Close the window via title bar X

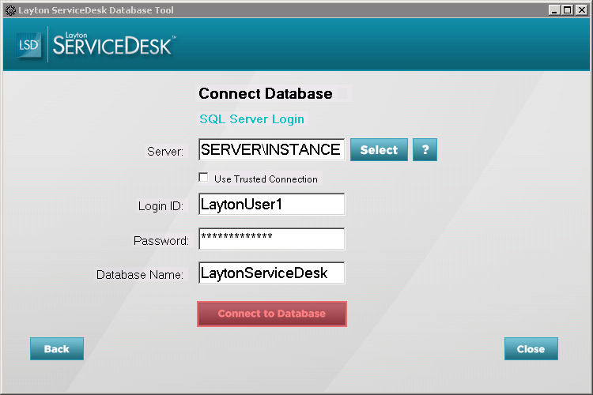581,10
